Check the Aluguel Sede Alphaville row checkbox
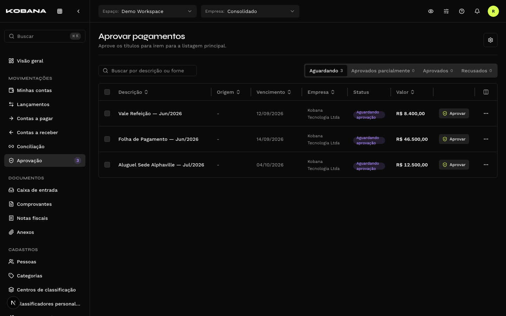 click(107, 165)
